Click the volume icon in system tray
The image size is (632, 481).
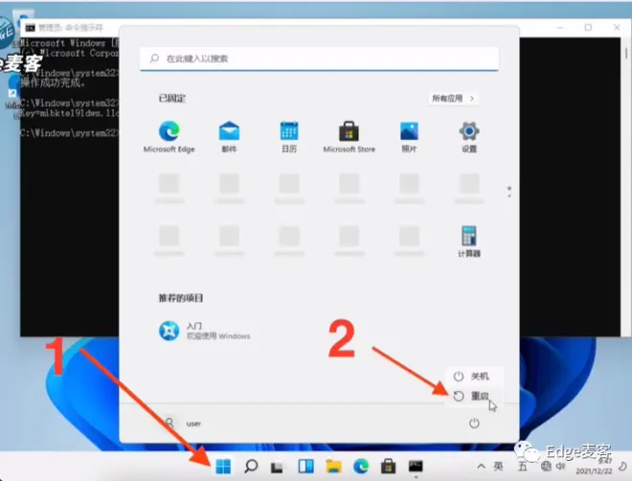point(560,467)
